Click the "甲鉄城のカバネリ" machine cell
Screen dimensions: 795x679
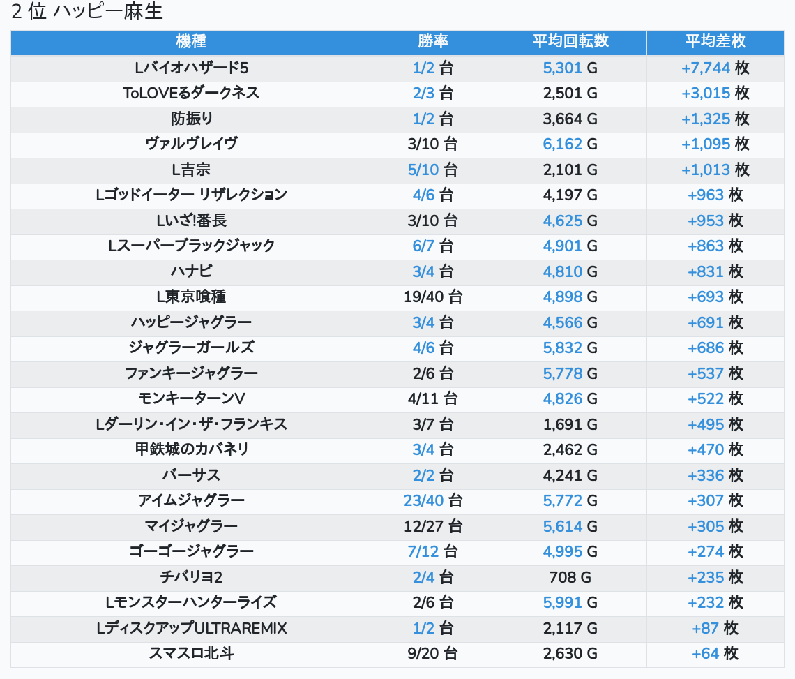point(191,449)
